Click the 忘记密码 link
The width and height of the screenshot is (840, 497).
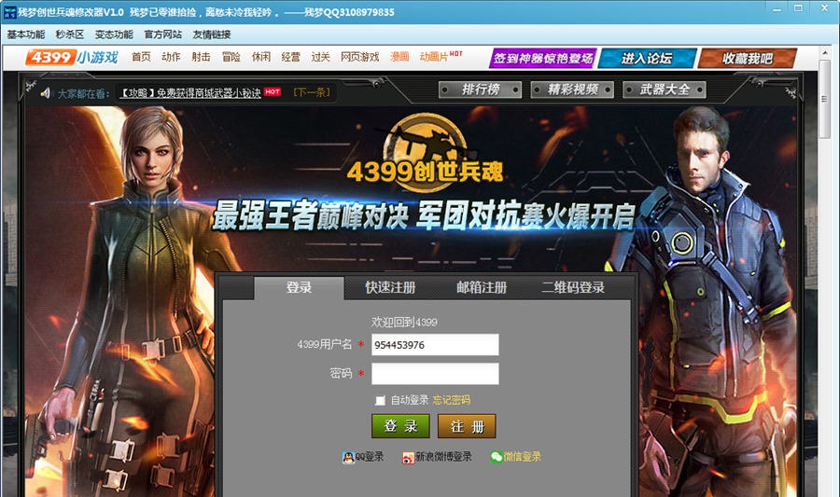pyautogui.click(x=451, y=400)
